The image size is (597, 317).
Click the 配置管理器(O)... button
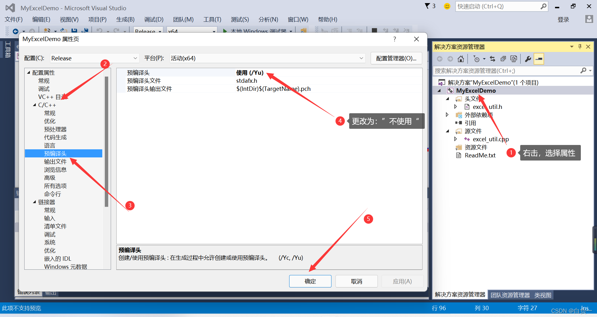pyautogui.click(x=396, y=58)
